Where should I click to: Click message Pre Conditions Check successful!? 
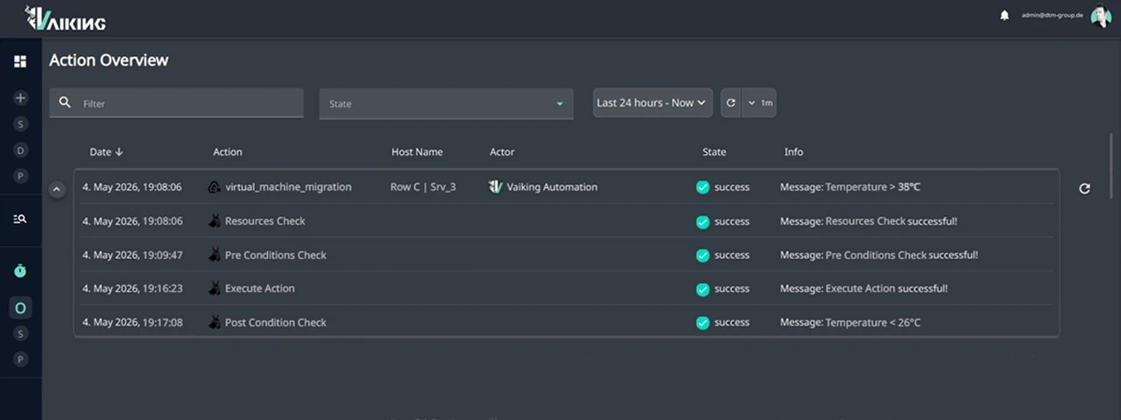[x=879, y=255]
